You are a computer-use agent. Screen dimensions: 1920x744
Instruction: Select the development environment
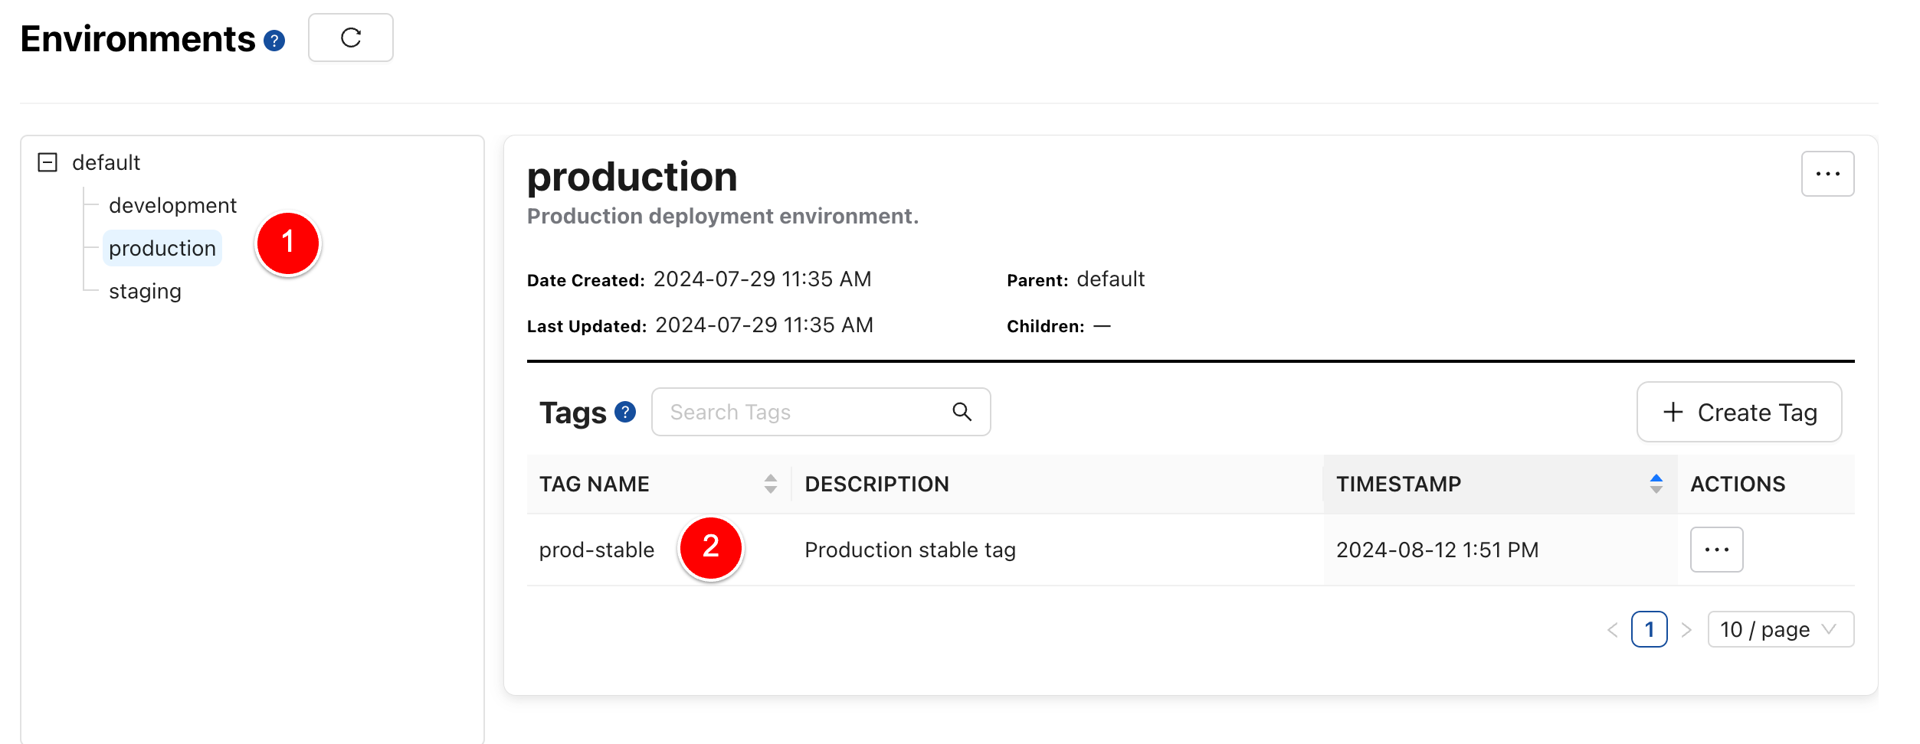tap(172, 205)
